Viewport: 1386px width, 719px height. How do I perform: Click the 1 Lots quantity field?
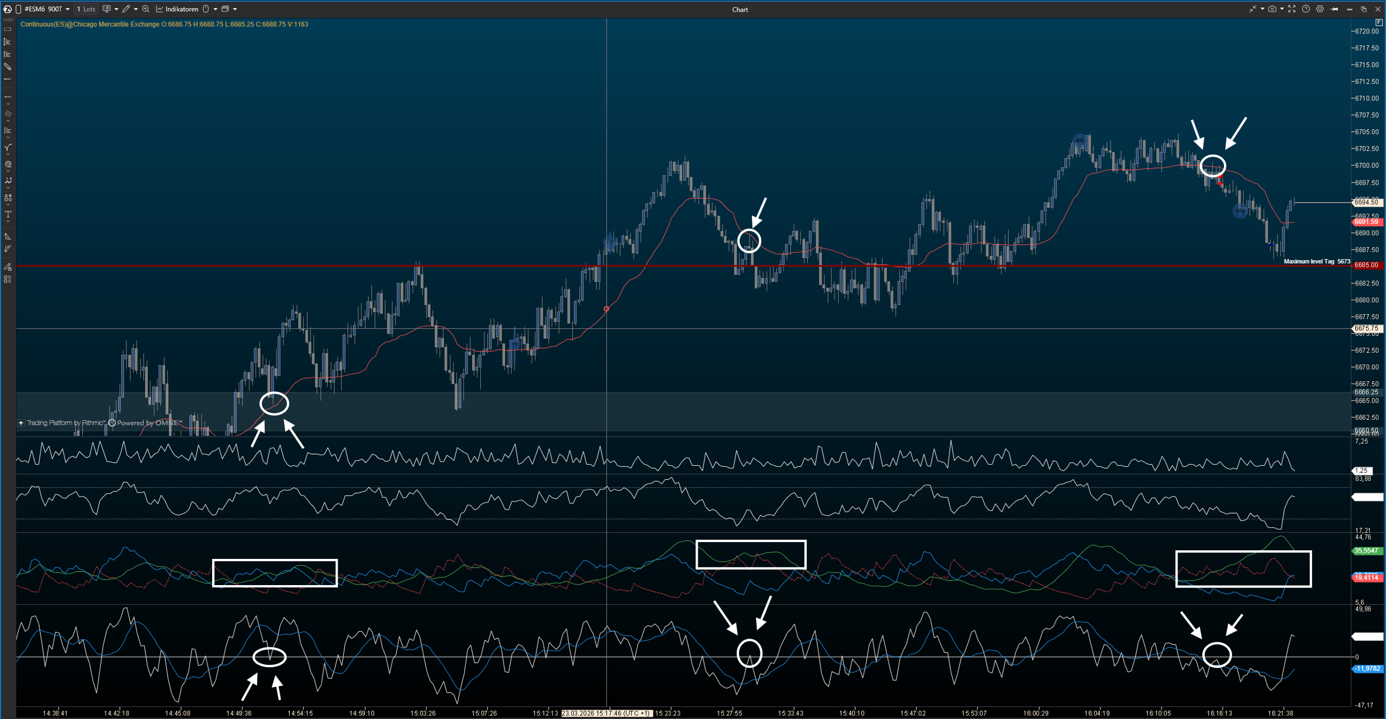point(86,9)
